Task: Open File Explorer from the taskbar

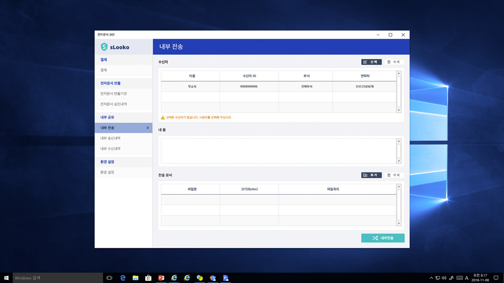Action: point(136,278)
